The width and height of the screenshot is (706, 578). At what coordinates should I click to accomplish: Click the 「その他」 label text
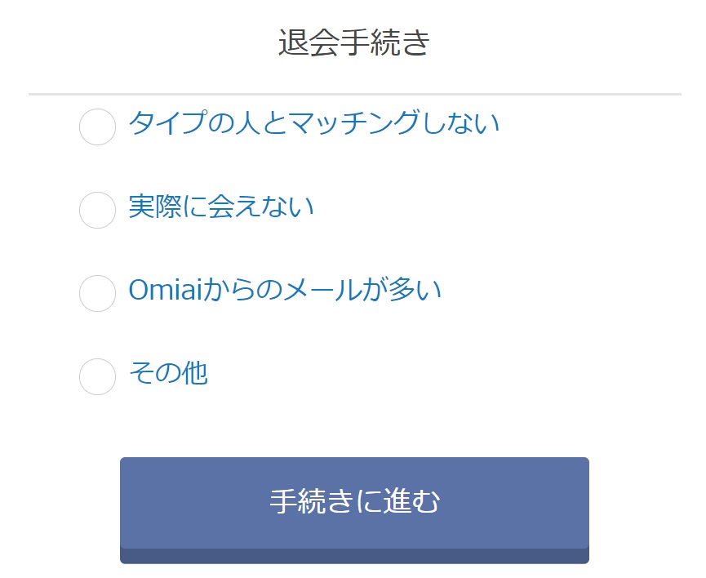(169, 372)
